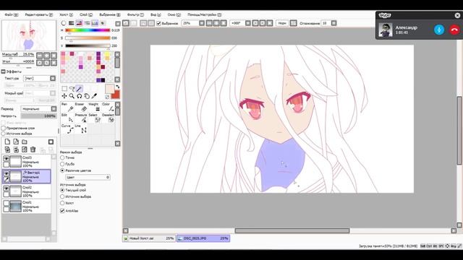Open the Файл menu
Viewport: 463px width, 260px height.
pos(12,14)
